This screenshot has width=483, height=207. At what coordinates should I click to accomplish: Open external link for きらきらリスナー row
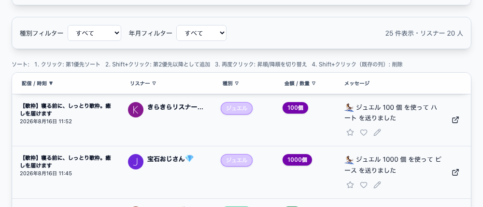(x=455, y=120)
